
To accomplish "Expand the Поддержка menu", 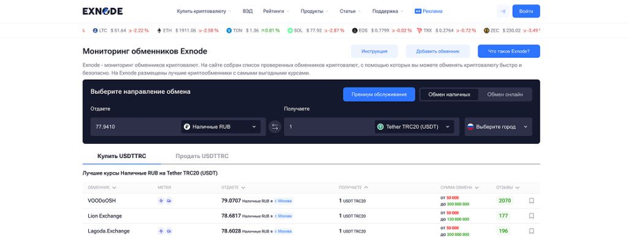I will (x=388, y=11).
